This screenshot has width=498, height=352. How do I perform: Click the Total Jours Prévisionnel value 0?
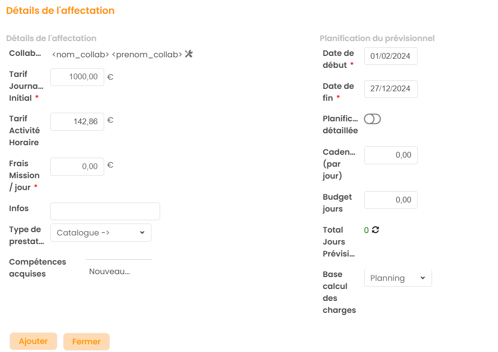(367, 230)
